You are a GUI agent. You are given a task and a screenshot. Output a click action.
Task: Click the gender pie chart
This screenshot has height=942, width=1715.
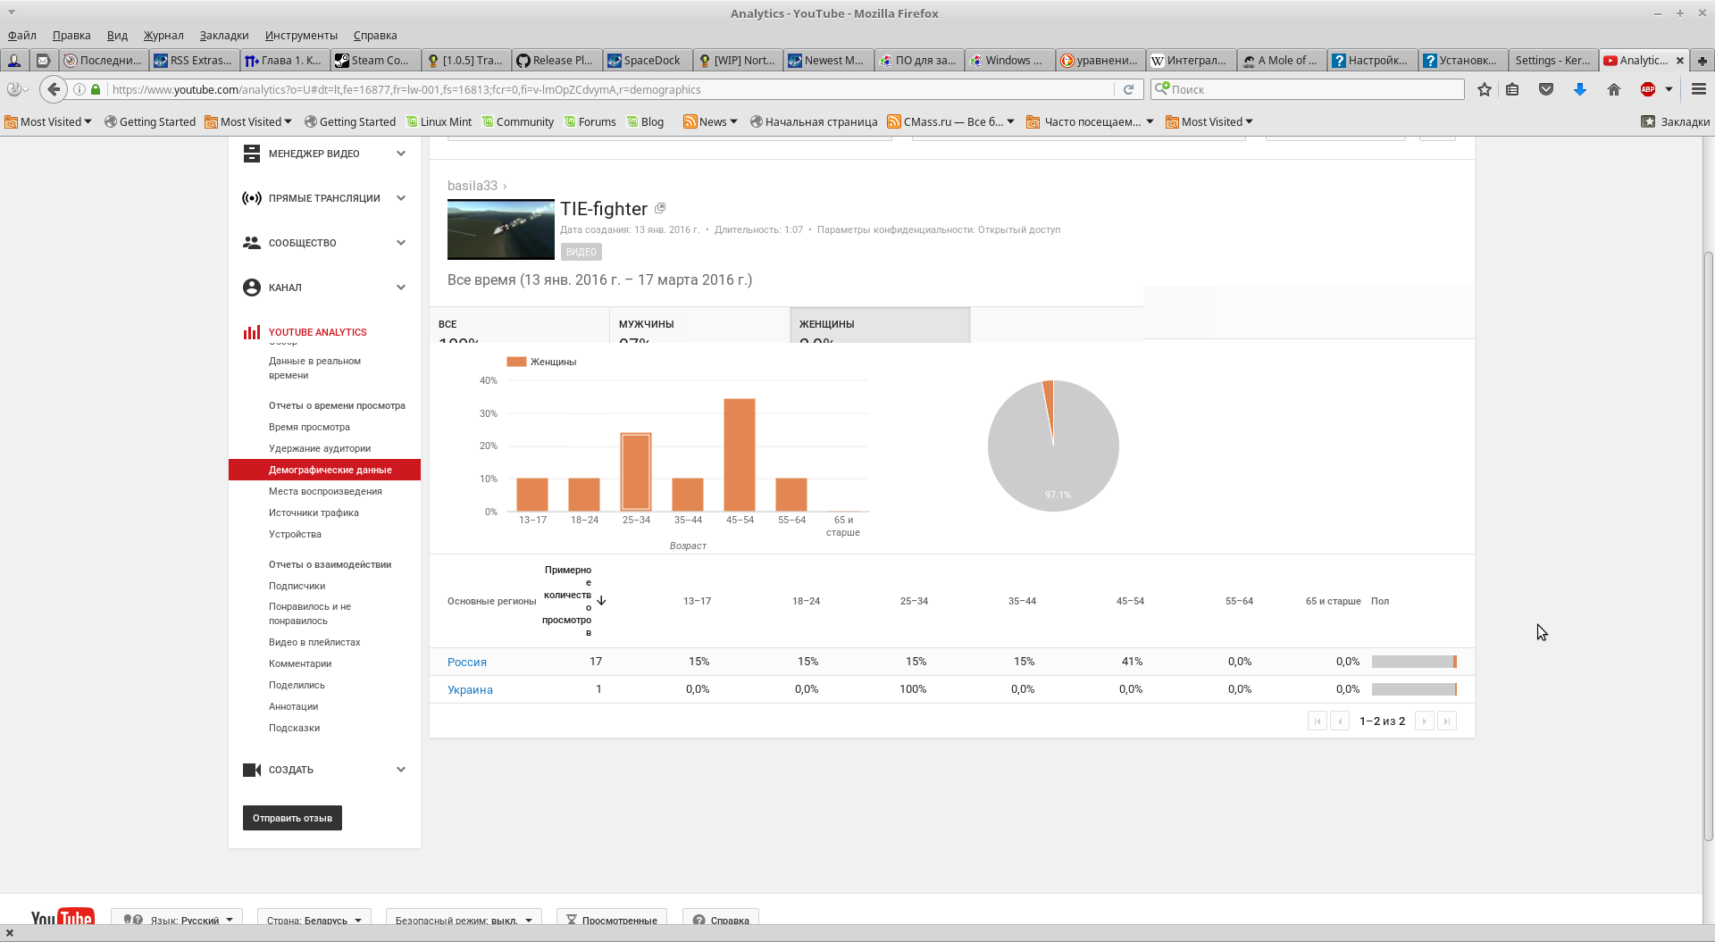[x=1053, y=446]
